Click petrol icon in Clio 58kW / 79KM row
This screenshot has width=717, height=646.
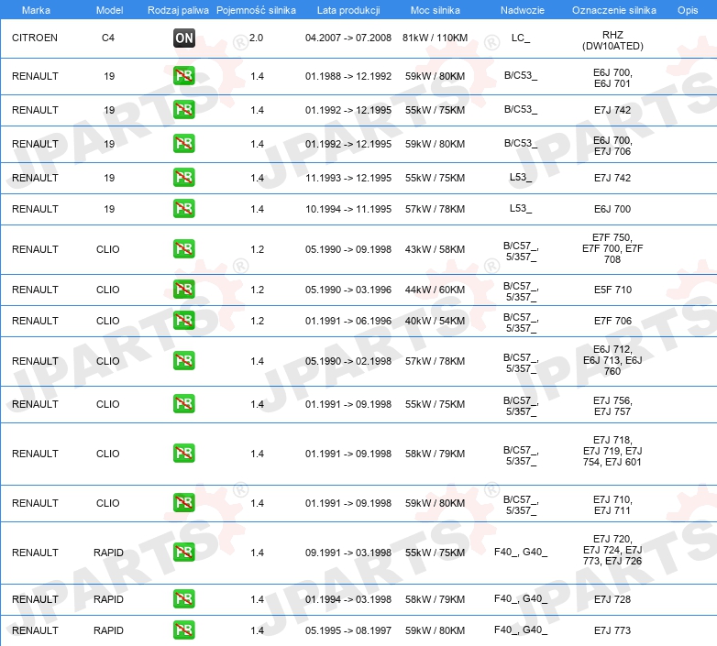pyautogui.click(x=184, y=454)
